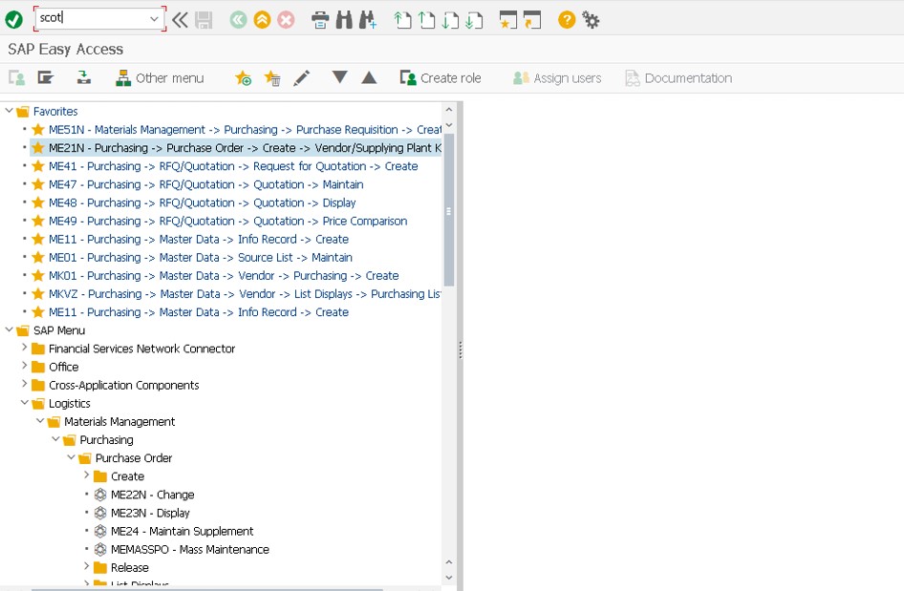This screenshot has width=904, height=591.
Task: Click the Save diskette icon
Action: pos(204,20)
